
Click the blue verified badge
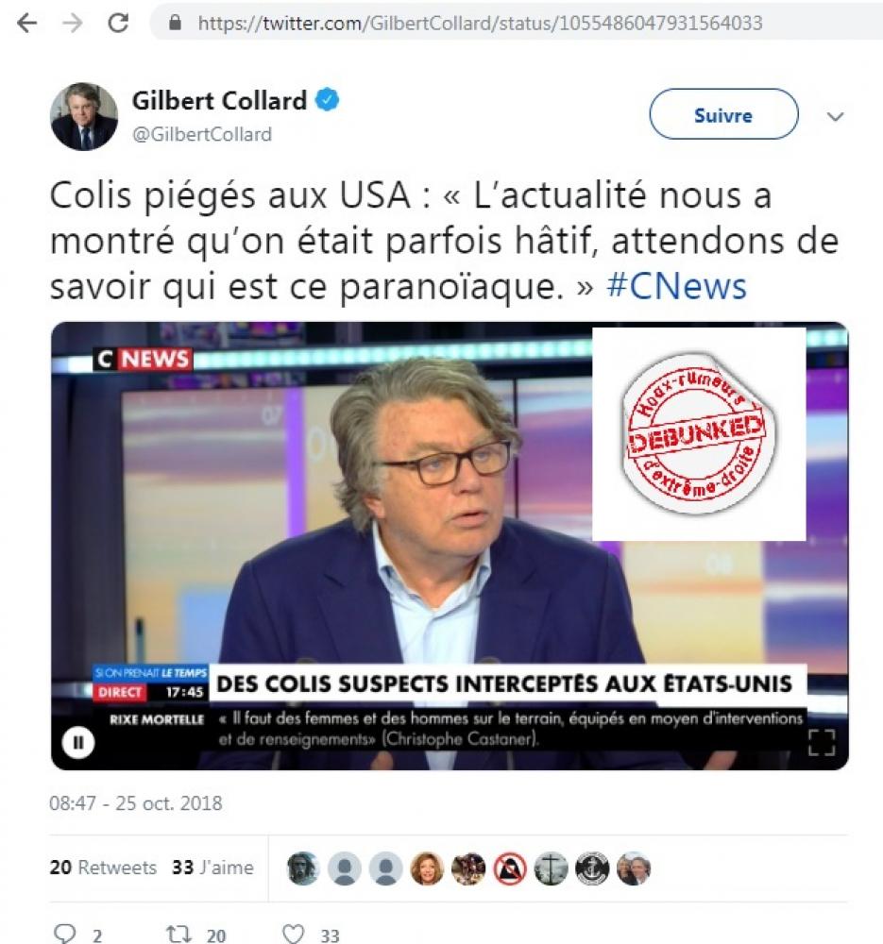(x=328, y=100)
